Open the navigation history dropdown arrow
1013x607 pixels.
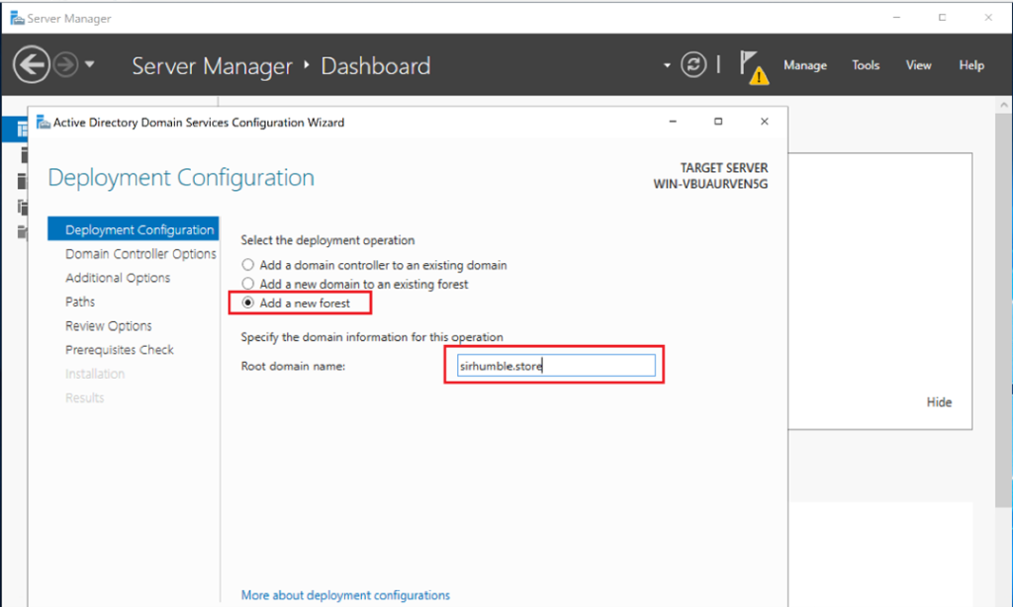point(90,64)
